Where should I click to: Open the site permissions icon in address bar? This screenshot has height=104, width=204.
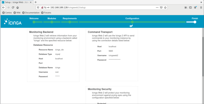(x=45, y=8)
